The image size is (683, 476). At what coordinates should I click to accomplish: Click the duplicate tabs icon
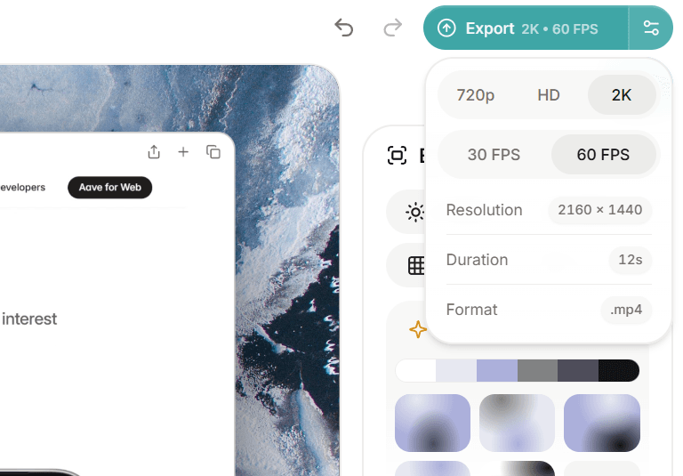click(x=213, y=152)
